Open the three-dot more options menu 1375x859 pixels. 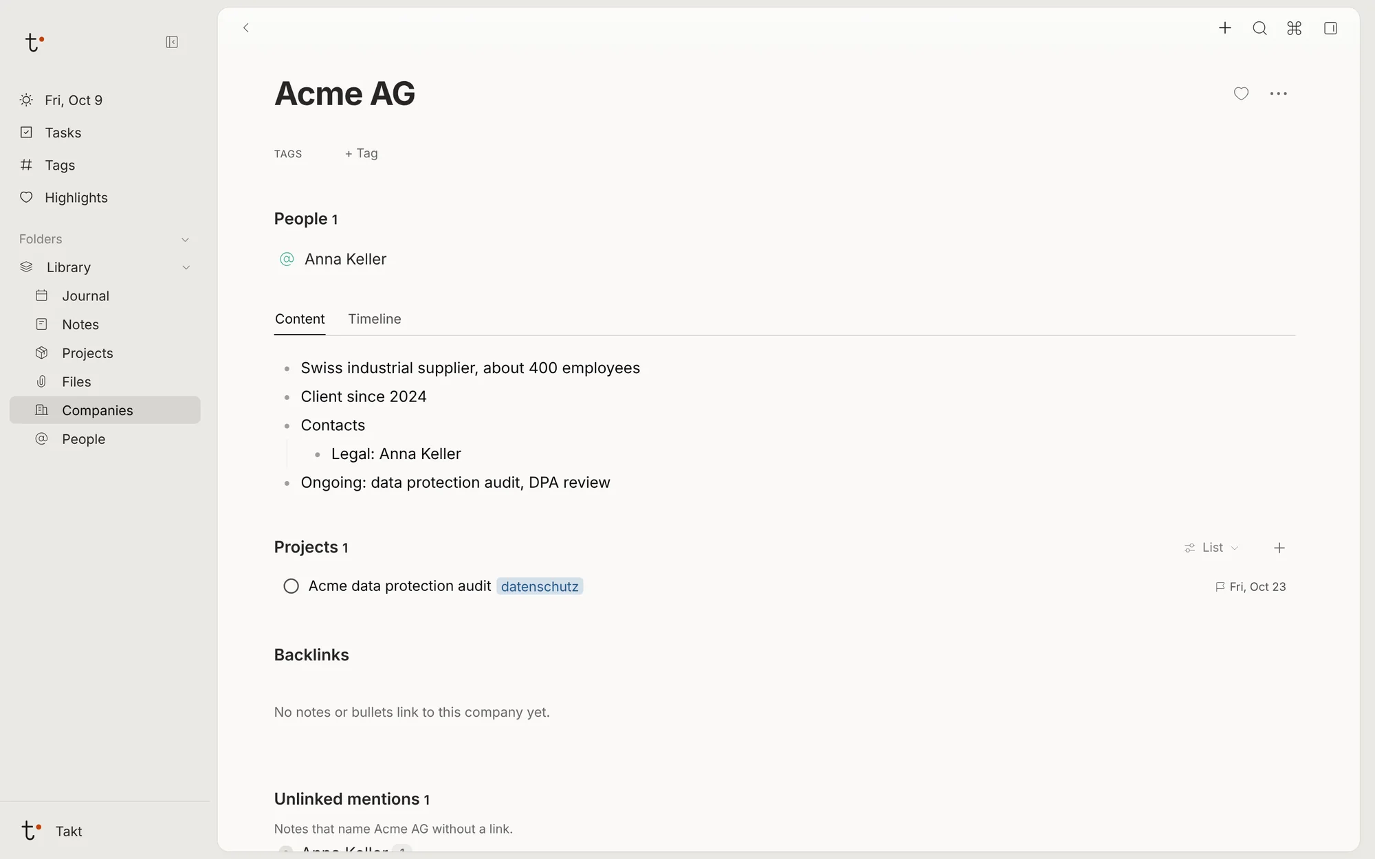[1279, 93]
